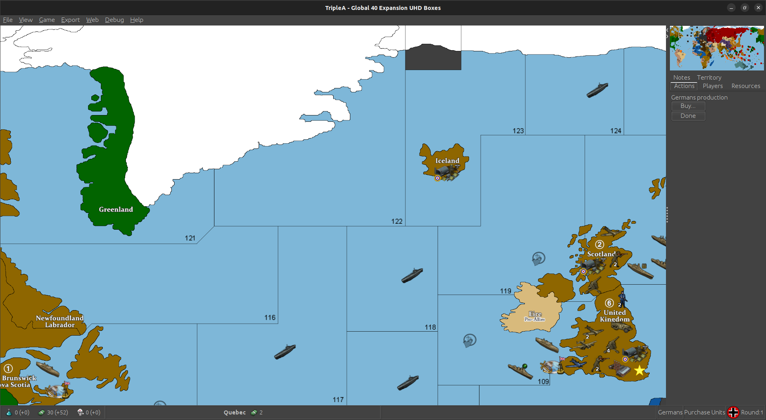Click the PUs money icon showing 30 (+52)

[x=41, y=412]
